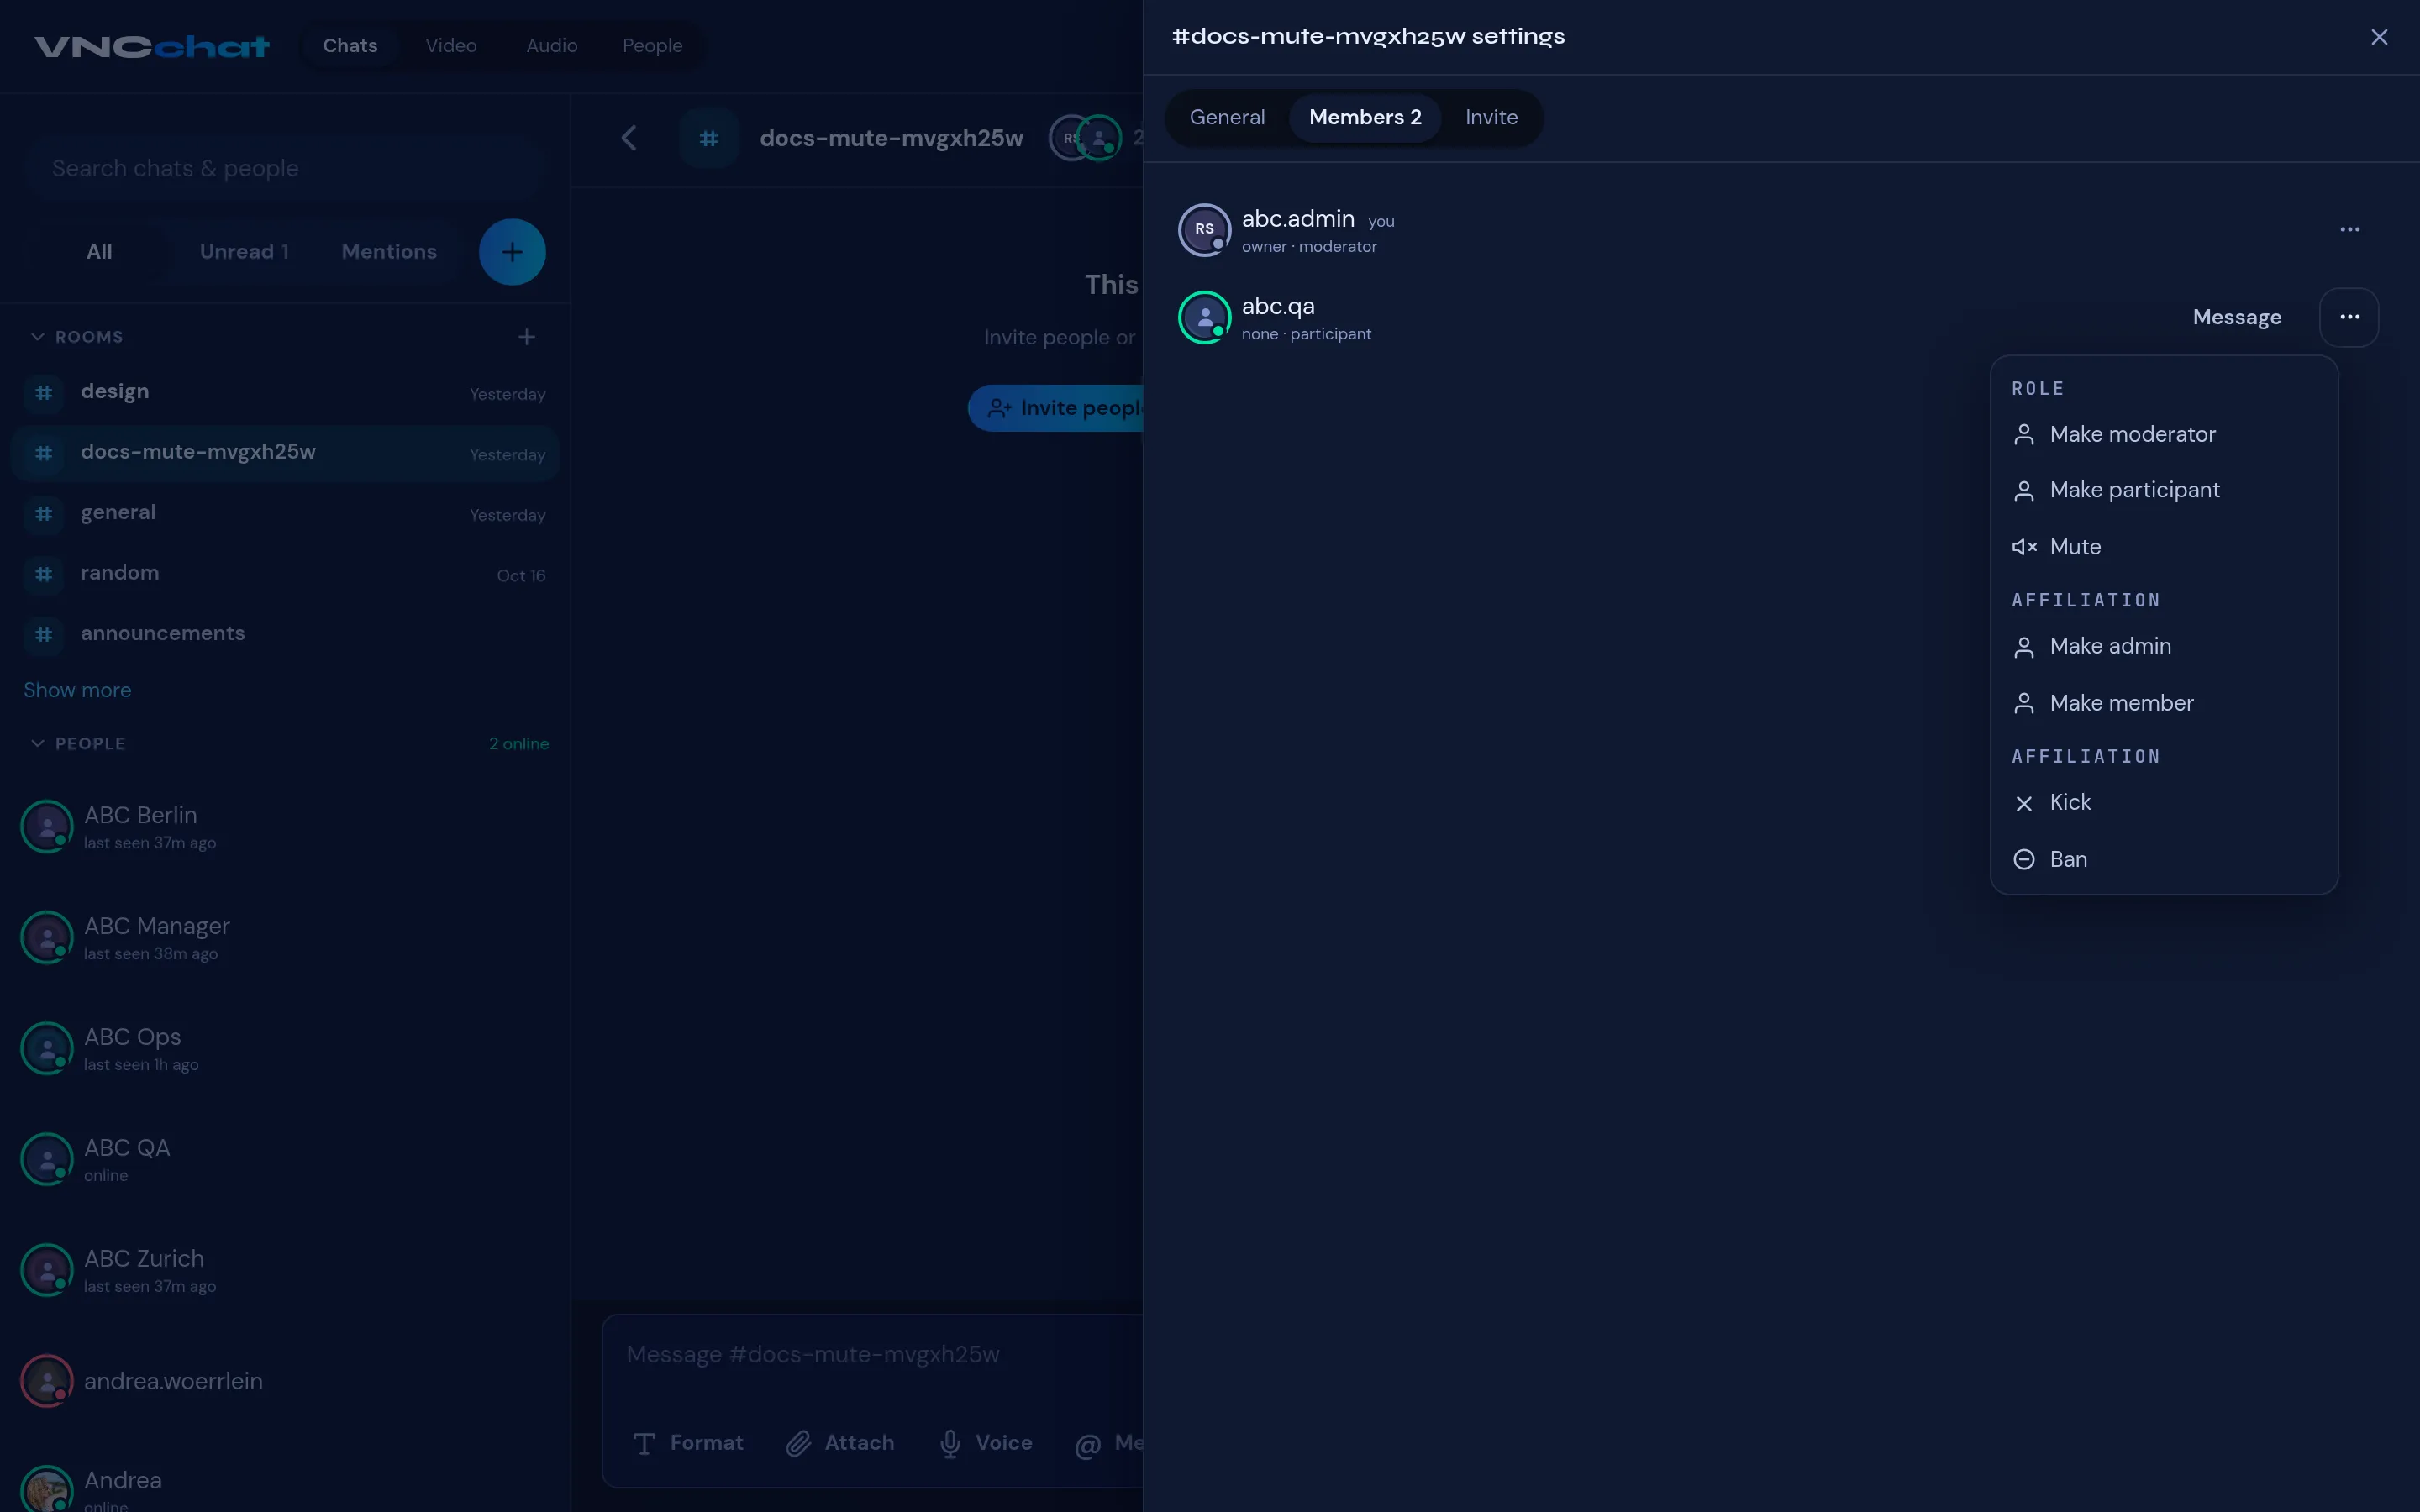2420x1512 pixels.
Task: Go to the Video section
Action: pyautogui.click(x=451, y=46)
